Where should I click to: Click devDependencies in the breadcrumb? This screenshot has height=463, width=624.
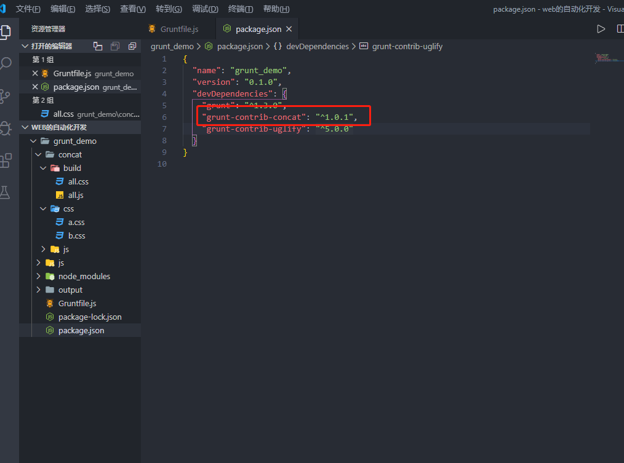(317, 47)
